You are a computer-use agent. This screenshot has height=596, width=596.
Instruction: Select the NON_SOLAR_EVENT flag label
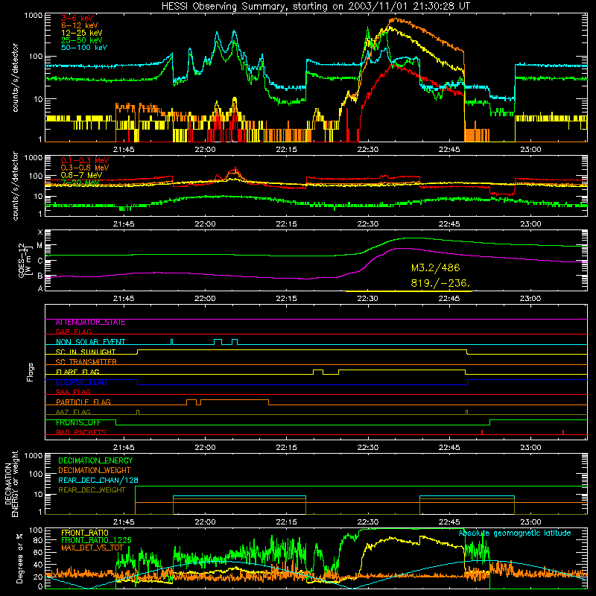pyautogui.click(x=90, y=342)
